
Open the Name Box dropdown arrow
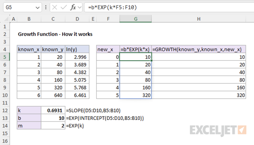click(x=37, y=8)
